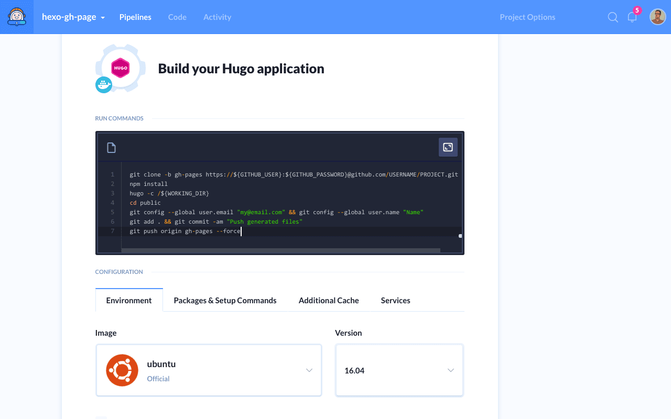Viewport: 671px width, 419px height.
Task: Click line number 1 in gutter
Action: click(x=112, y=174)
